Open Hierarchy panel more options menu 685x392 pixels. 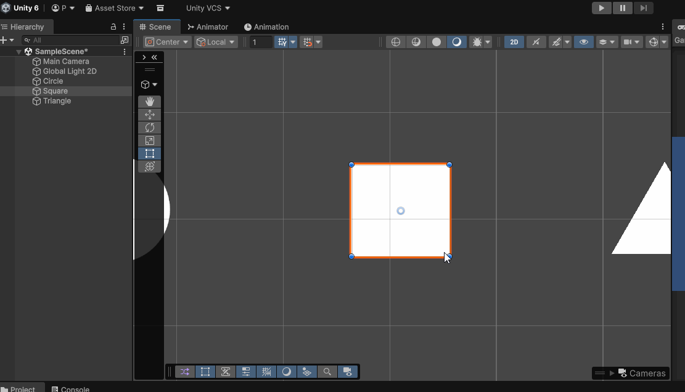pyautogui.click(x=124, y=27)
